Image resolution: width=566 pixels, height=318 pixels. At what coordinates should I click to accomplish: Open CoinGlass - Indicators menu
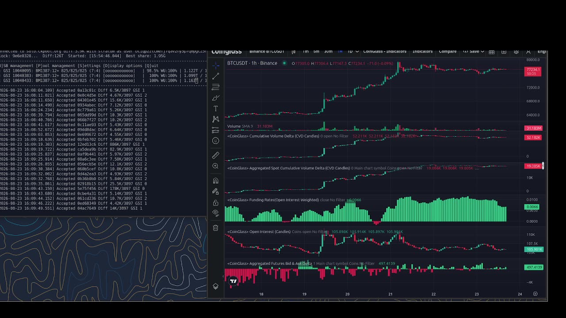384,52
